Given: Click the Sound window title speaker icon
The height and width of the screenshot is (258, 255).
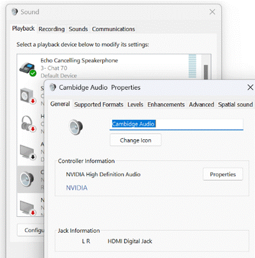Looking at the screenshot, I should 15,12.
